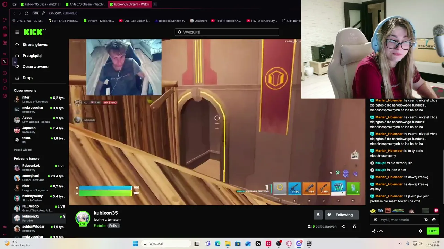Open the Osadzeni bookmark
This screenshot has height=249, width=444.
point(198,21)
